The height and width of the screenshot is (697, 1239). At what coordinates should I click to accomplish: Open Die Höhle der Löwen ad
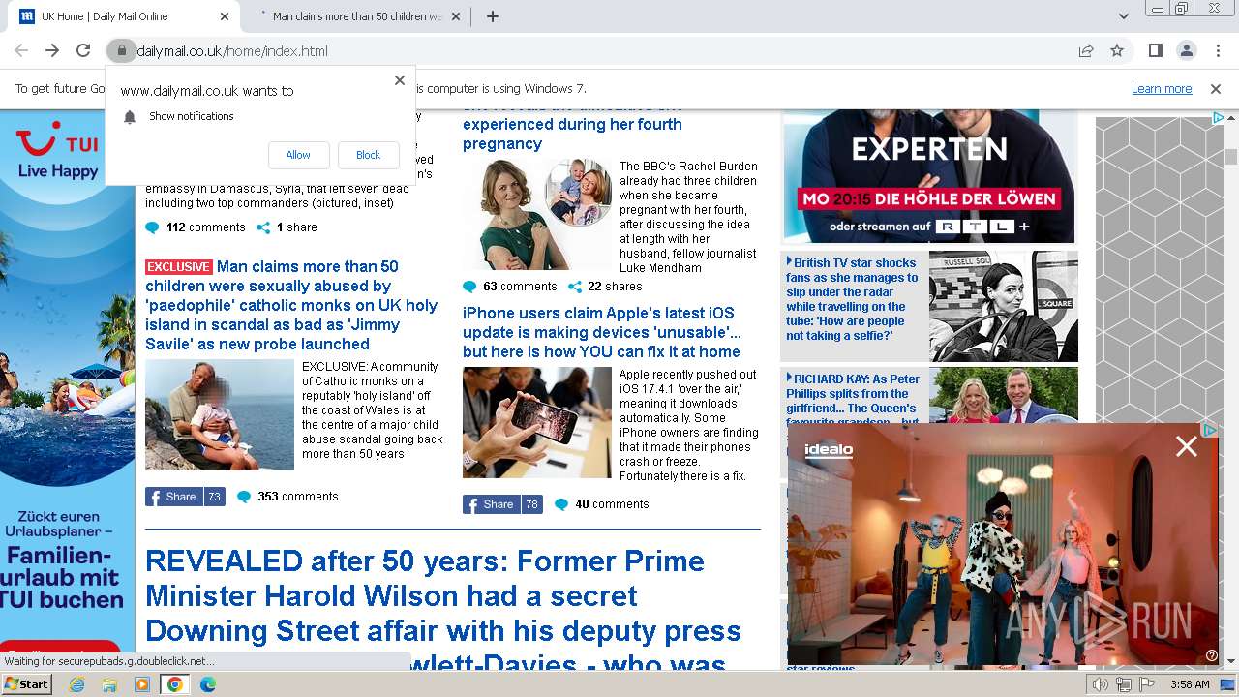coord(930,177)
